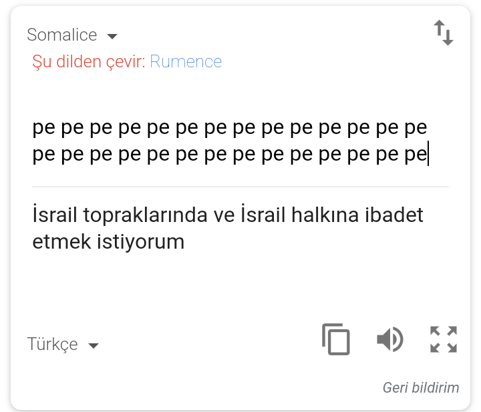The height and width of the screenshot is (412, 481).
Task: Listen to the Turkish translation audio
Action: point(390,339)
